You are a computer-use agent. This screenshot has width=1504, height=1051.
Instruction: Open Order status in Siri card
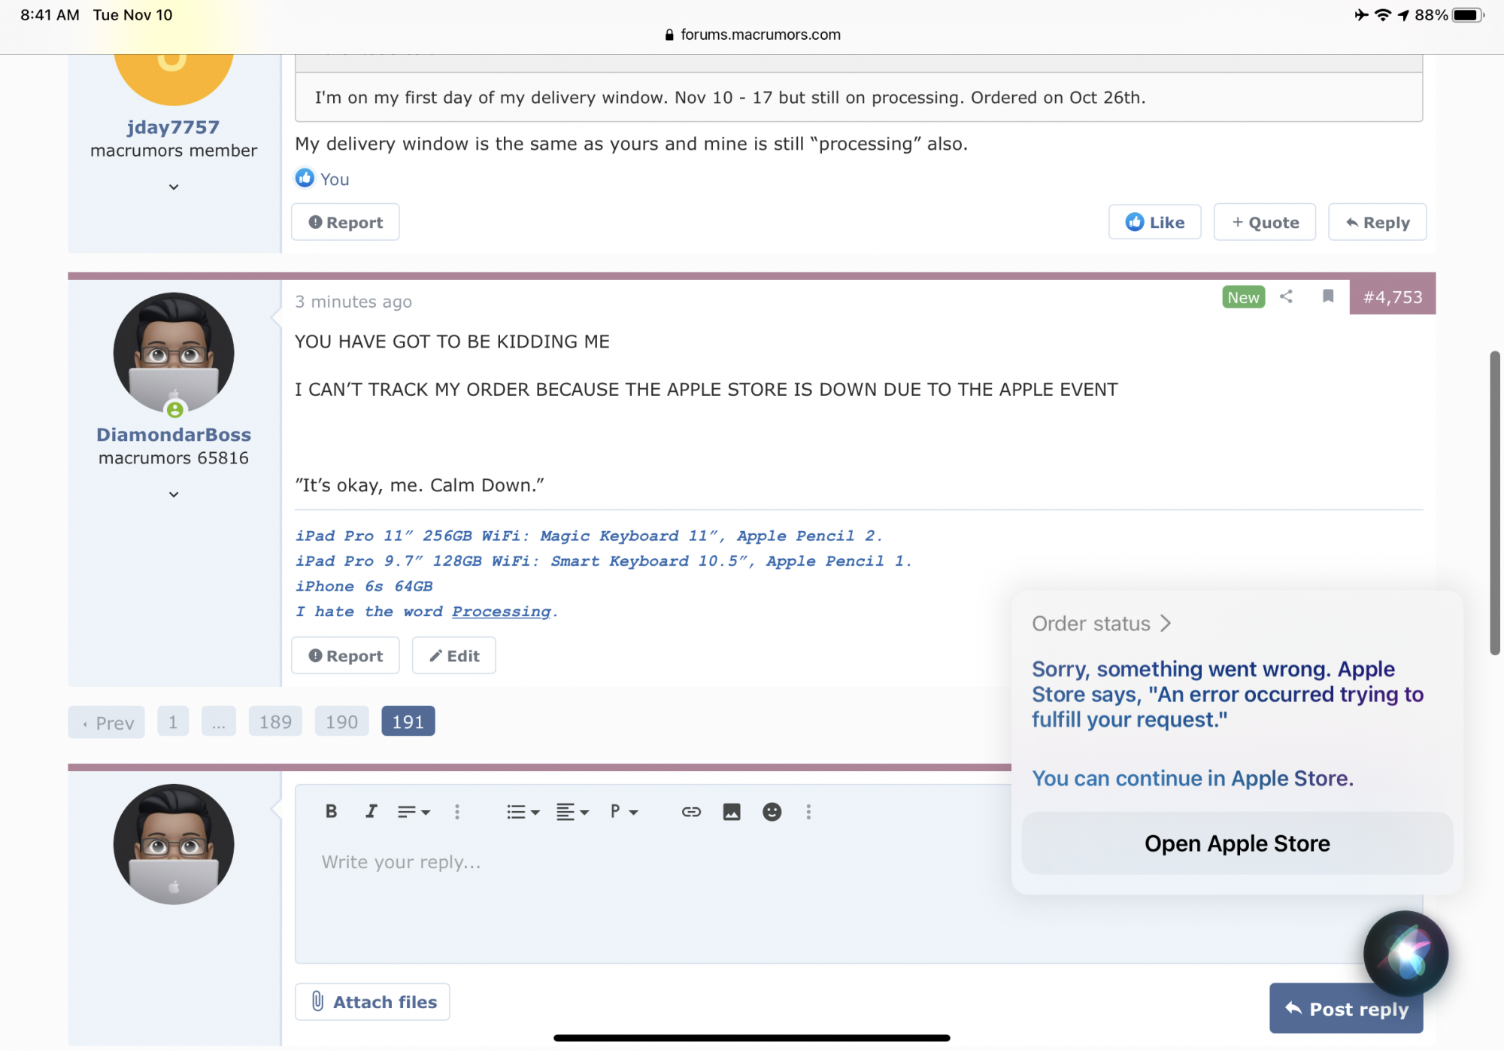coord(1101,623)
